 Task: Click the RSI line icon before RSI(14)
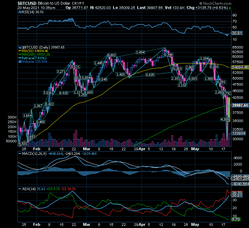pos(20,12)
